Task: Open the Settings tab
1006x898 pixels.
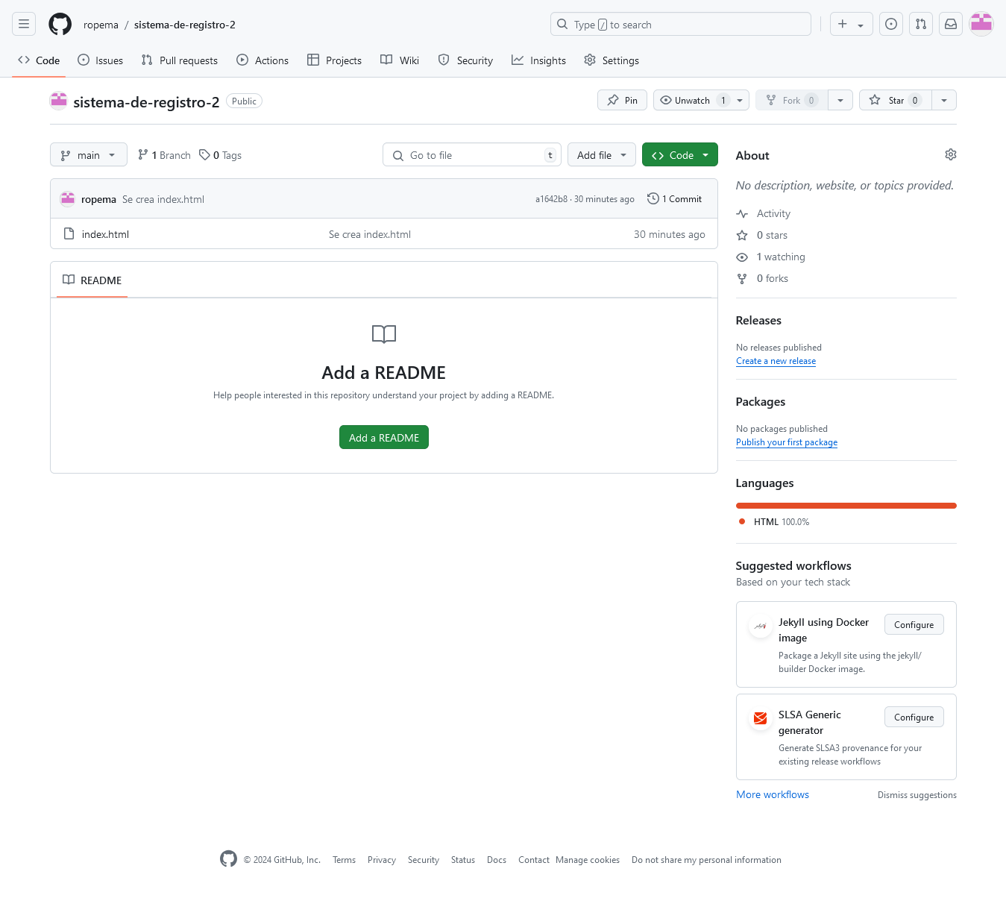Action: (x=612, y=60)
